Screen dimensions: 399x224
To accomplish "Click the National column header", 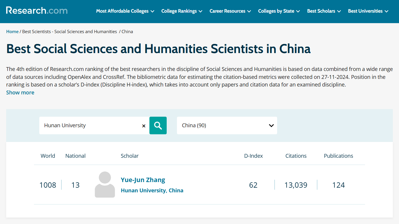I will 76,156.
